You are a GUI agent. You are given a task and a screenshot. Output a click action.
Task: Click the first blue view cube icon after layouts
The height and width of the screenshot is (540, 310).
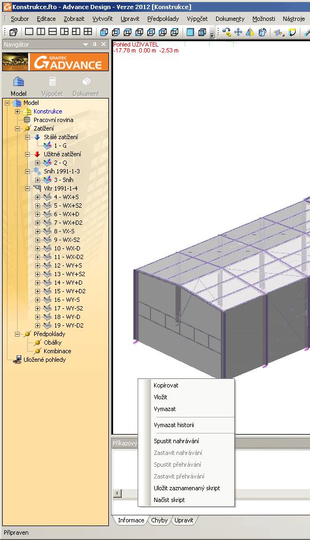[104, 32]
